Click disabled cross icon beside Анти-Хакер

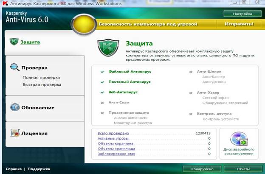point(191,93)
